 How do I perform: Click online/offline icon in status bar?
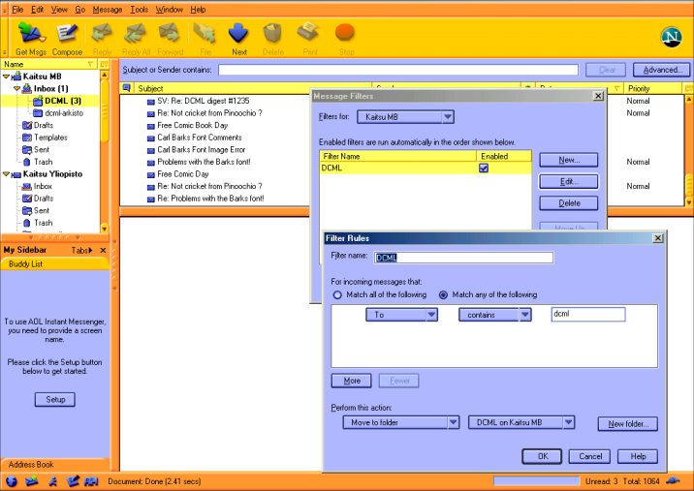[x=674, y=480]
